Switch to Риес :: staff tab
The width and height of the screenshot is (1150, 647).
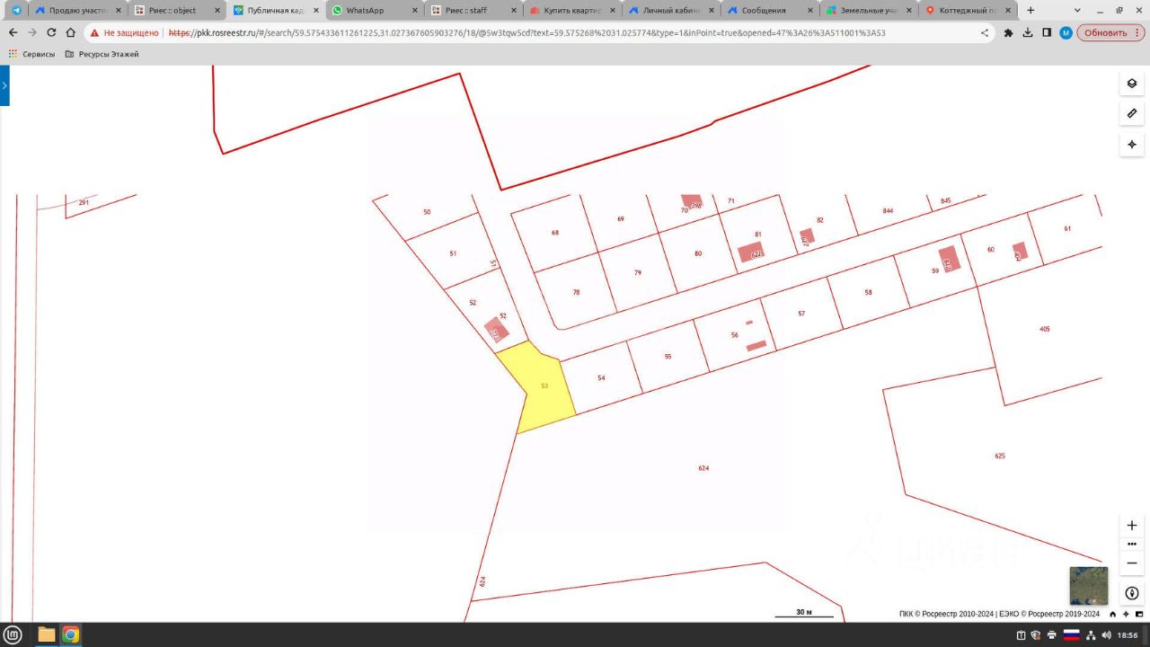coord(473,11)
